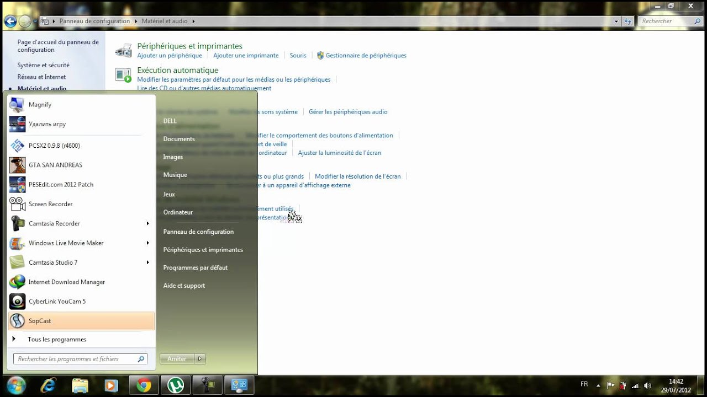Viewport: 707px width, 397px height.
Task: Expand Tous les programmes
Action: (81, 339)
